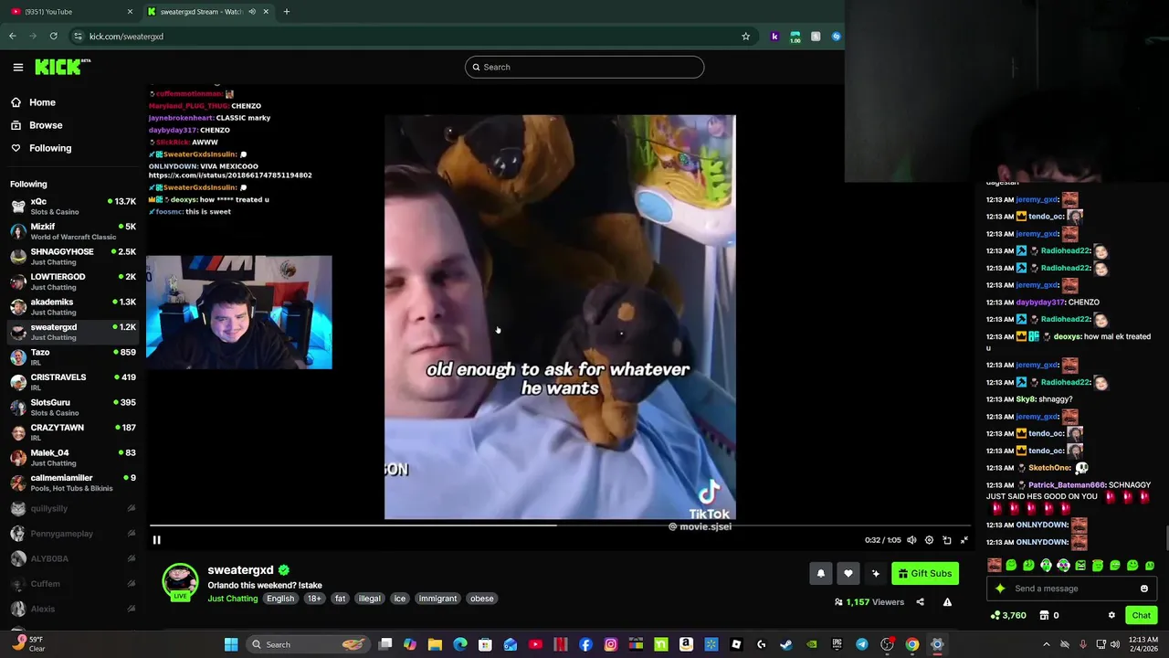Open offline channel quillysilly
The height and width of the screenshot is (658, 1169).
(x=71, y=508)
